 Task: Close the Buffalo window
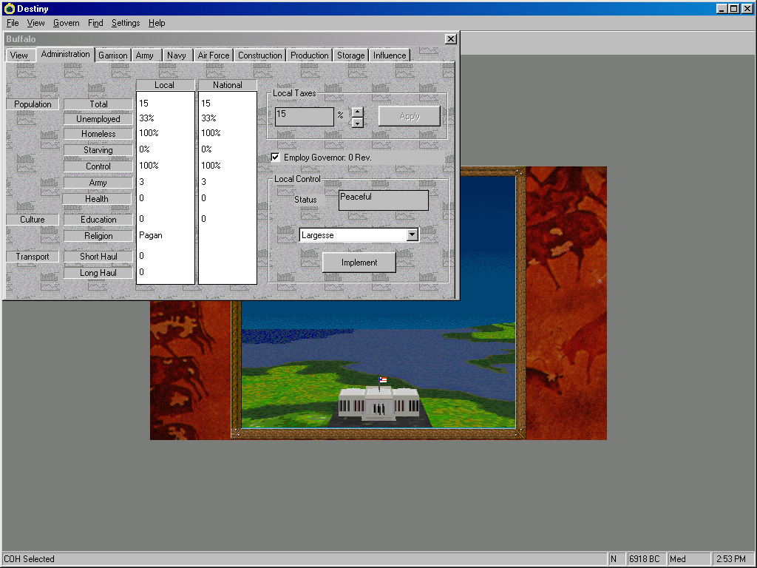click(450, 39)
